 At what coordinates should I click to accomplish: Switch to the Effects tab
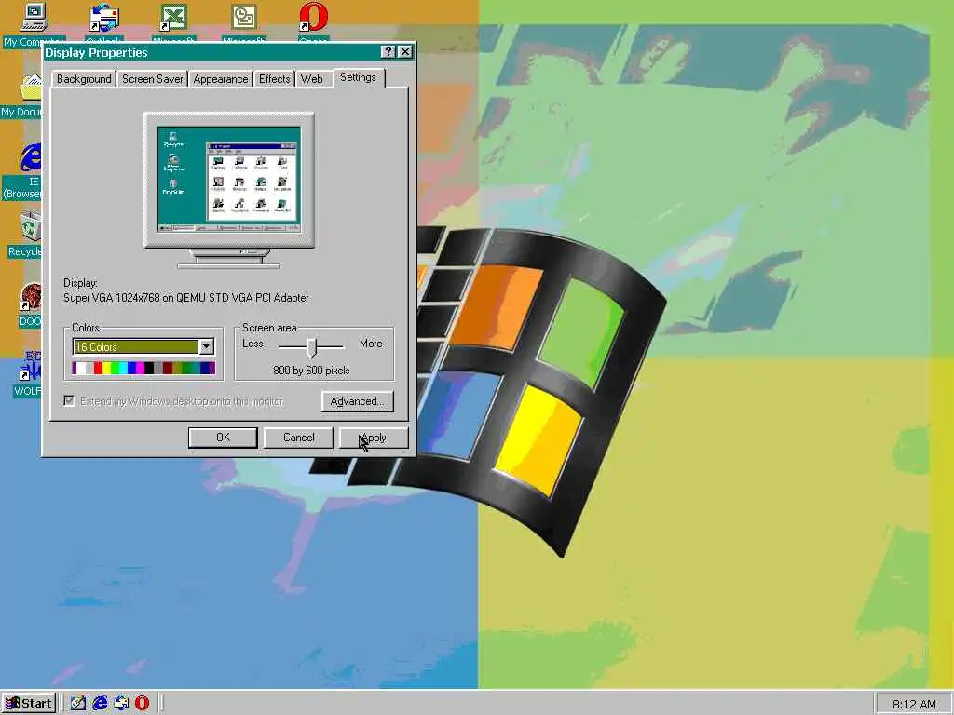(x=275, y=79)
